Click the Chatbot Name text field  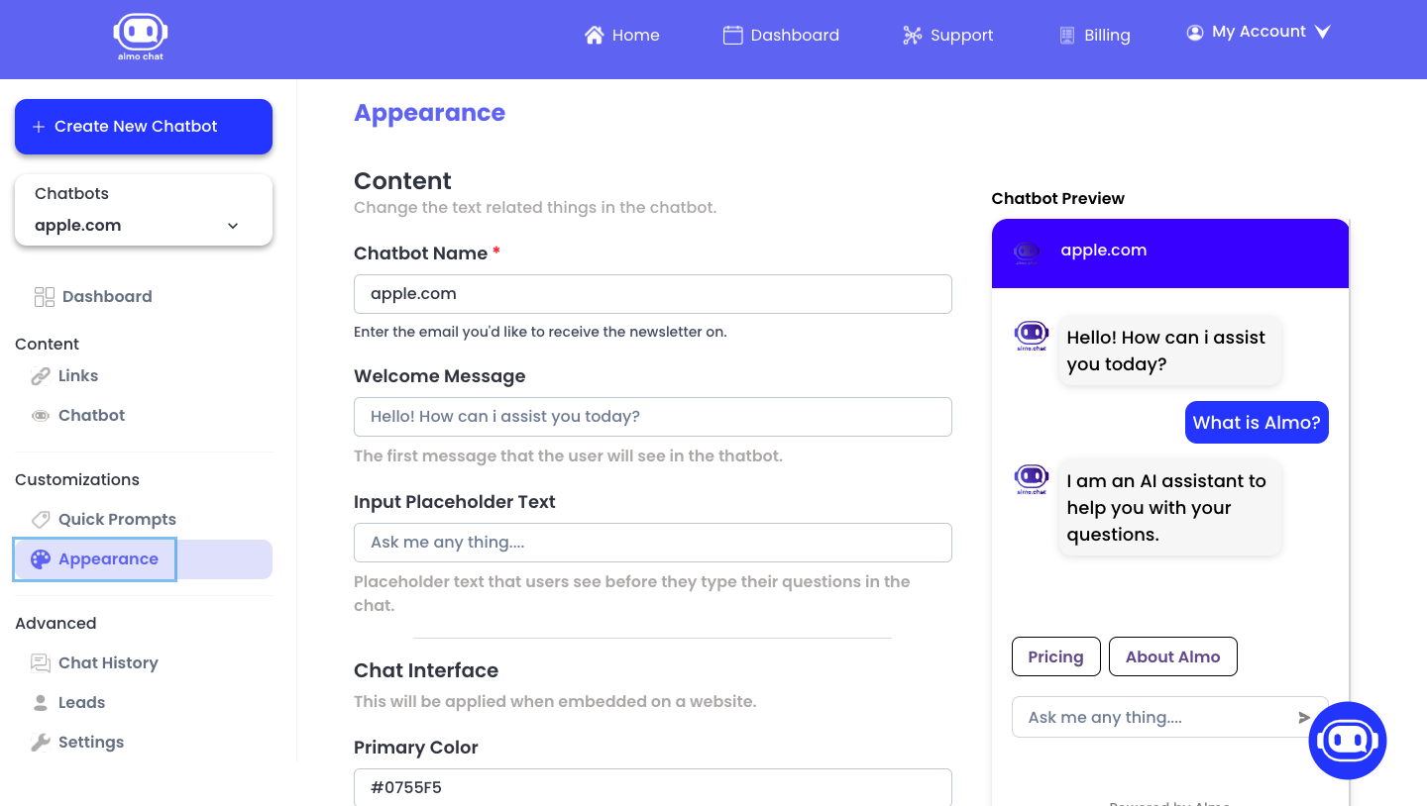coord(653,294)
